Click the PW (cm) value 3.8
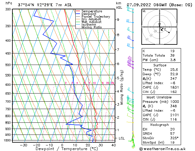Screen dimensions: 195x151 tap(173, 60)
